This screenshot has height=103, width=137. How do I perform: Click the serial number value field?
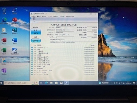point(65,30)
